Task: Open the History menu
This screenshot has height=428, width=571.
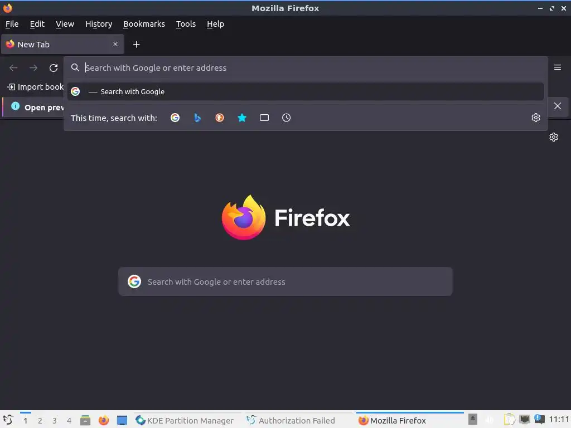Action: (x=99, y=24)
